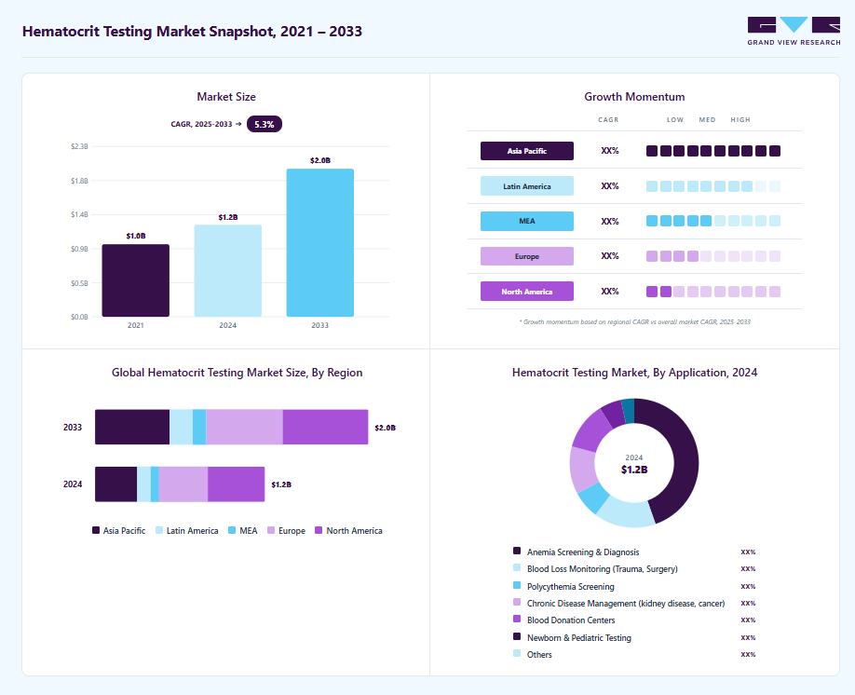Click Latin America momentum indicator squares

[x=713, y=186]
